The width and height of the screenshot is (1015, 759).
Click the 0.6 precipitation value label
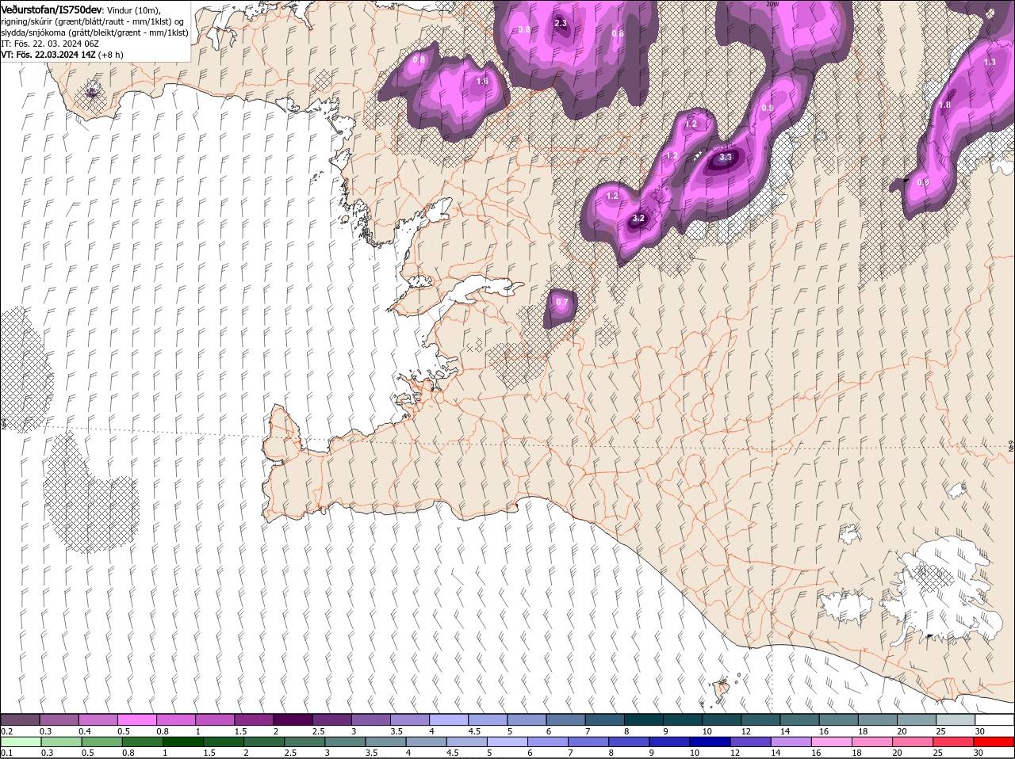coord(618,33)
